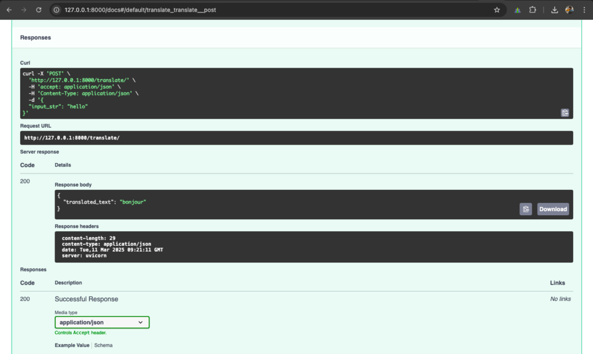The width and height of the screenshot is (593, 354).
Task: Click the browser profile avatar
Action: (569, 9)
